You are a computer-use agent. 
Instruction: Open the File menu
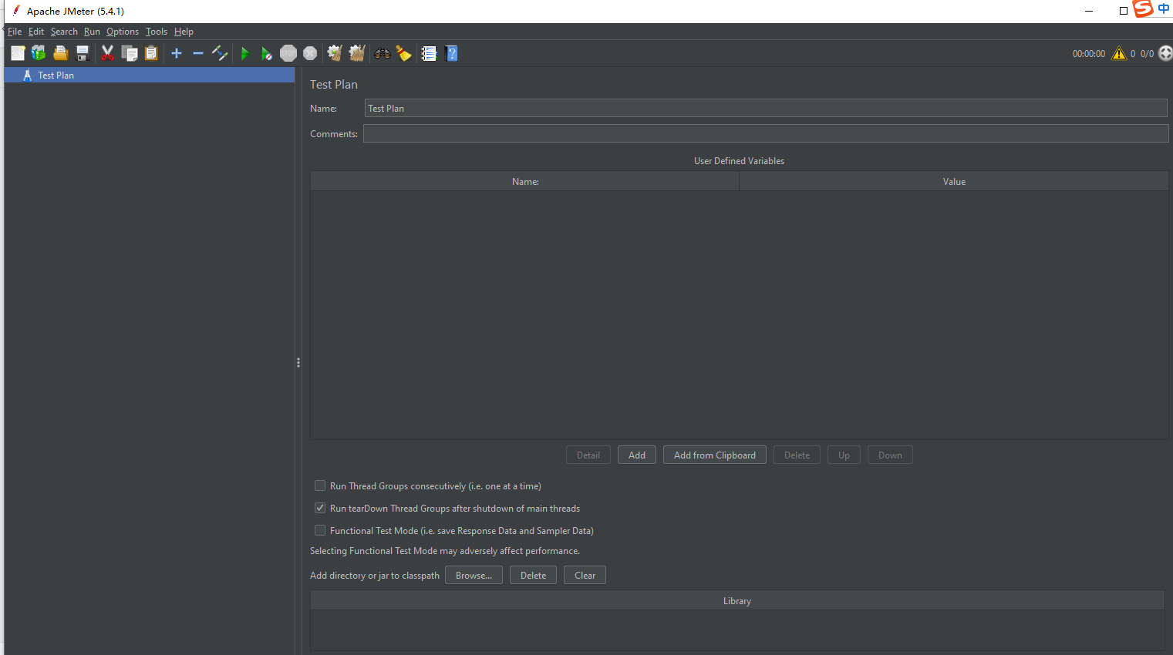(15, 32)
